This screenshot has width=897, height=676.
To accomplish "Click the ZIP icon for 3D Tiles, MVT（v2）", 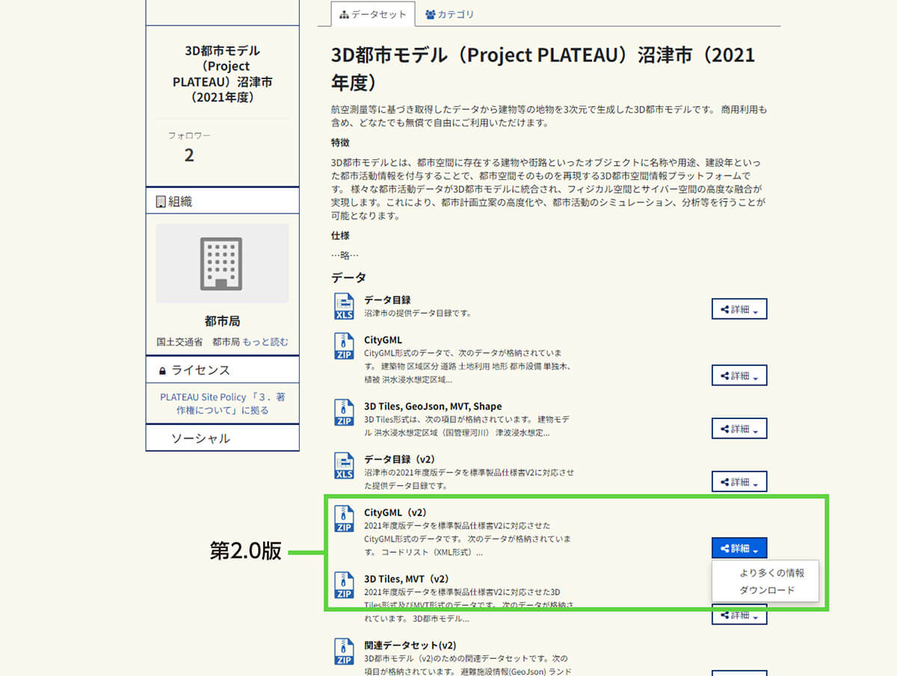I will tap(344, 585).
